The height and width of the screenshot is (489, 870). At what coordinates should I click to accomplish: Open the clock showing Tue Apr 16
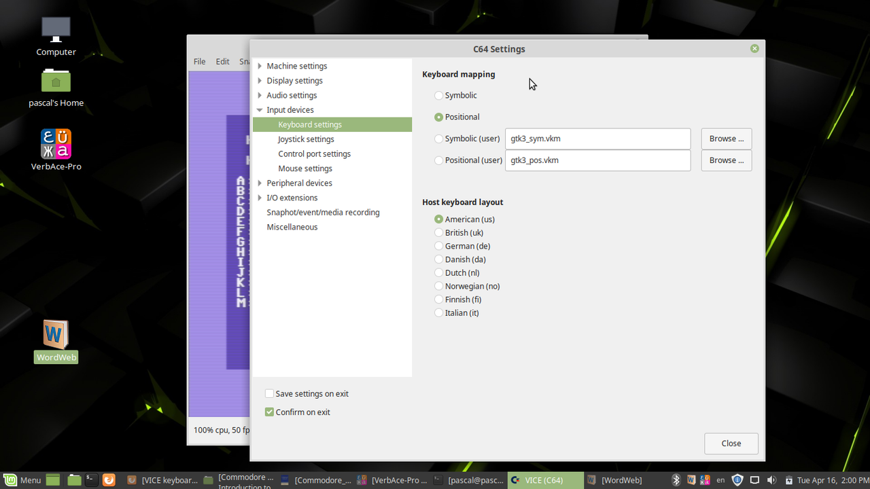click(x=832, y=480)
